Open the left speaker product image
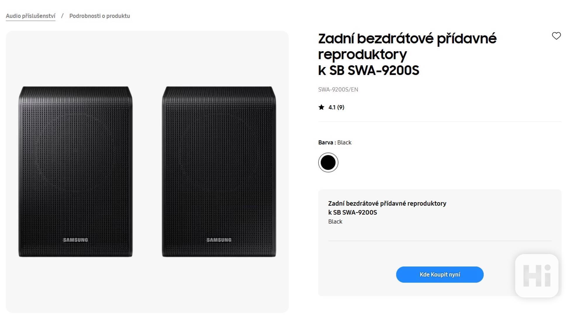 pyautogui.click(x=75, y=171)
